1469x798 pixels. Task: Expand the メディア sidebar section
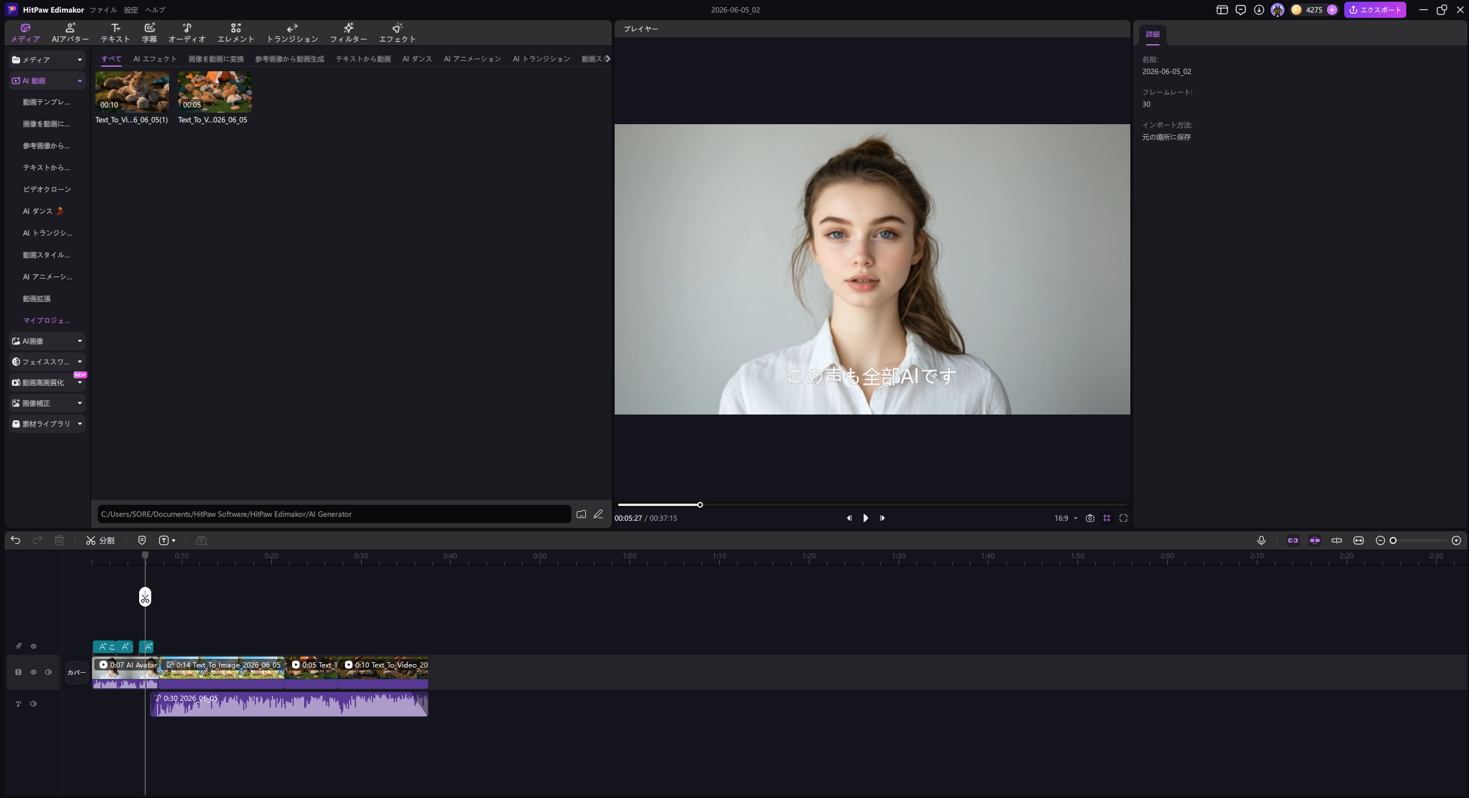click(47, 60)
